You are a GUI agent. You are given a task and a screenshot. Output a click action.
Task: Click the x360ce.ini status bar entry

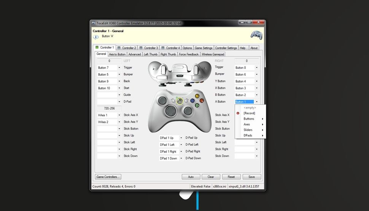pos(219,186)
